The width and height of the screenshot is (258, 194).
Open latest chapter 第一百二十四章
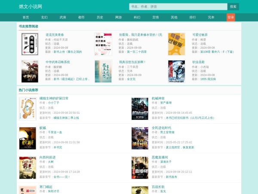(x=137, y=52)
